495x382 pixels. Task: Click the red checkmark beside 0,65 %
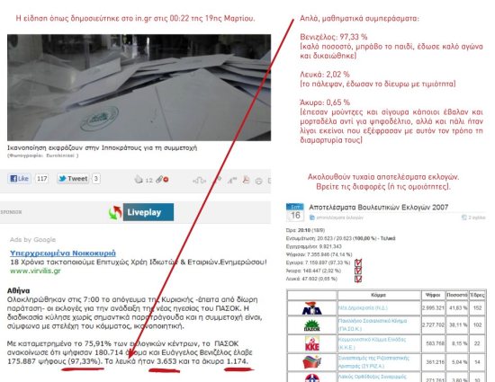(358, 279)
